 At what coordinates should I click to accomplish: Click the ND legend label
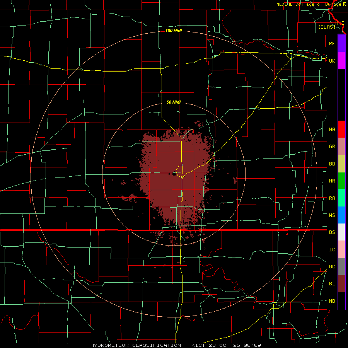click(332, 301)
